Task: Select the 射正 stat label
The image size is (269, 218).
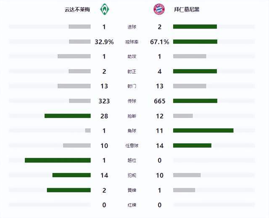Action: (x=132, y=72)
